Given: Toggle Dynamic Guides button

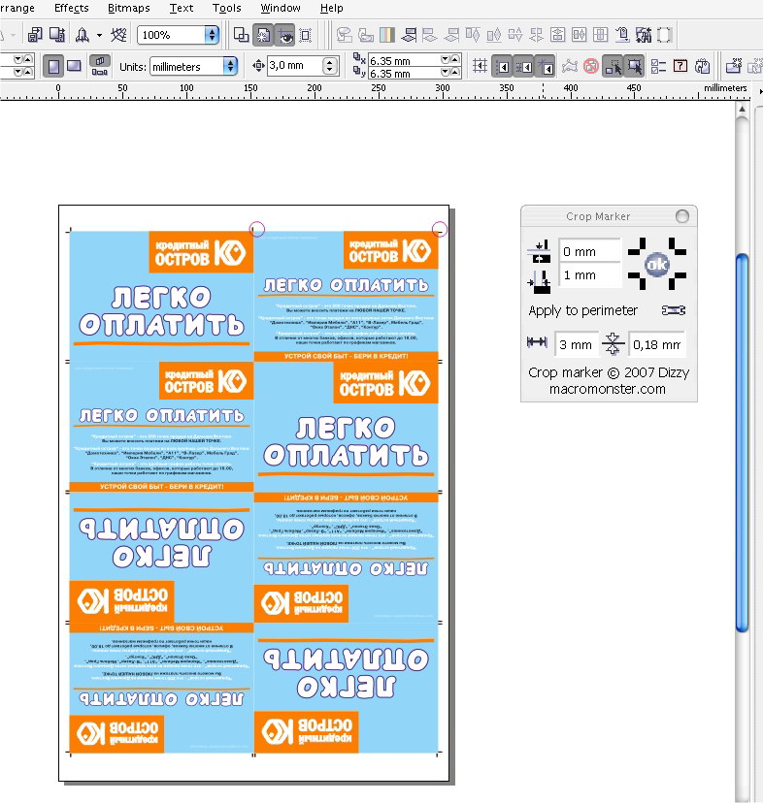Looking at the screenshot, I should [x=546, y=67].
